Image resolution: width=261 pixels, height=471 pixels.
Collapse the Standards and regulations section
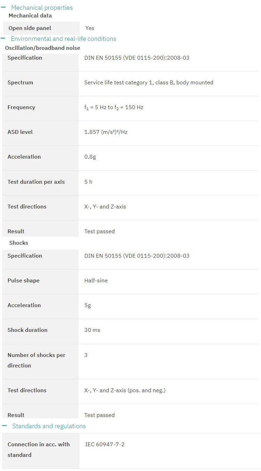click(49, 426)
